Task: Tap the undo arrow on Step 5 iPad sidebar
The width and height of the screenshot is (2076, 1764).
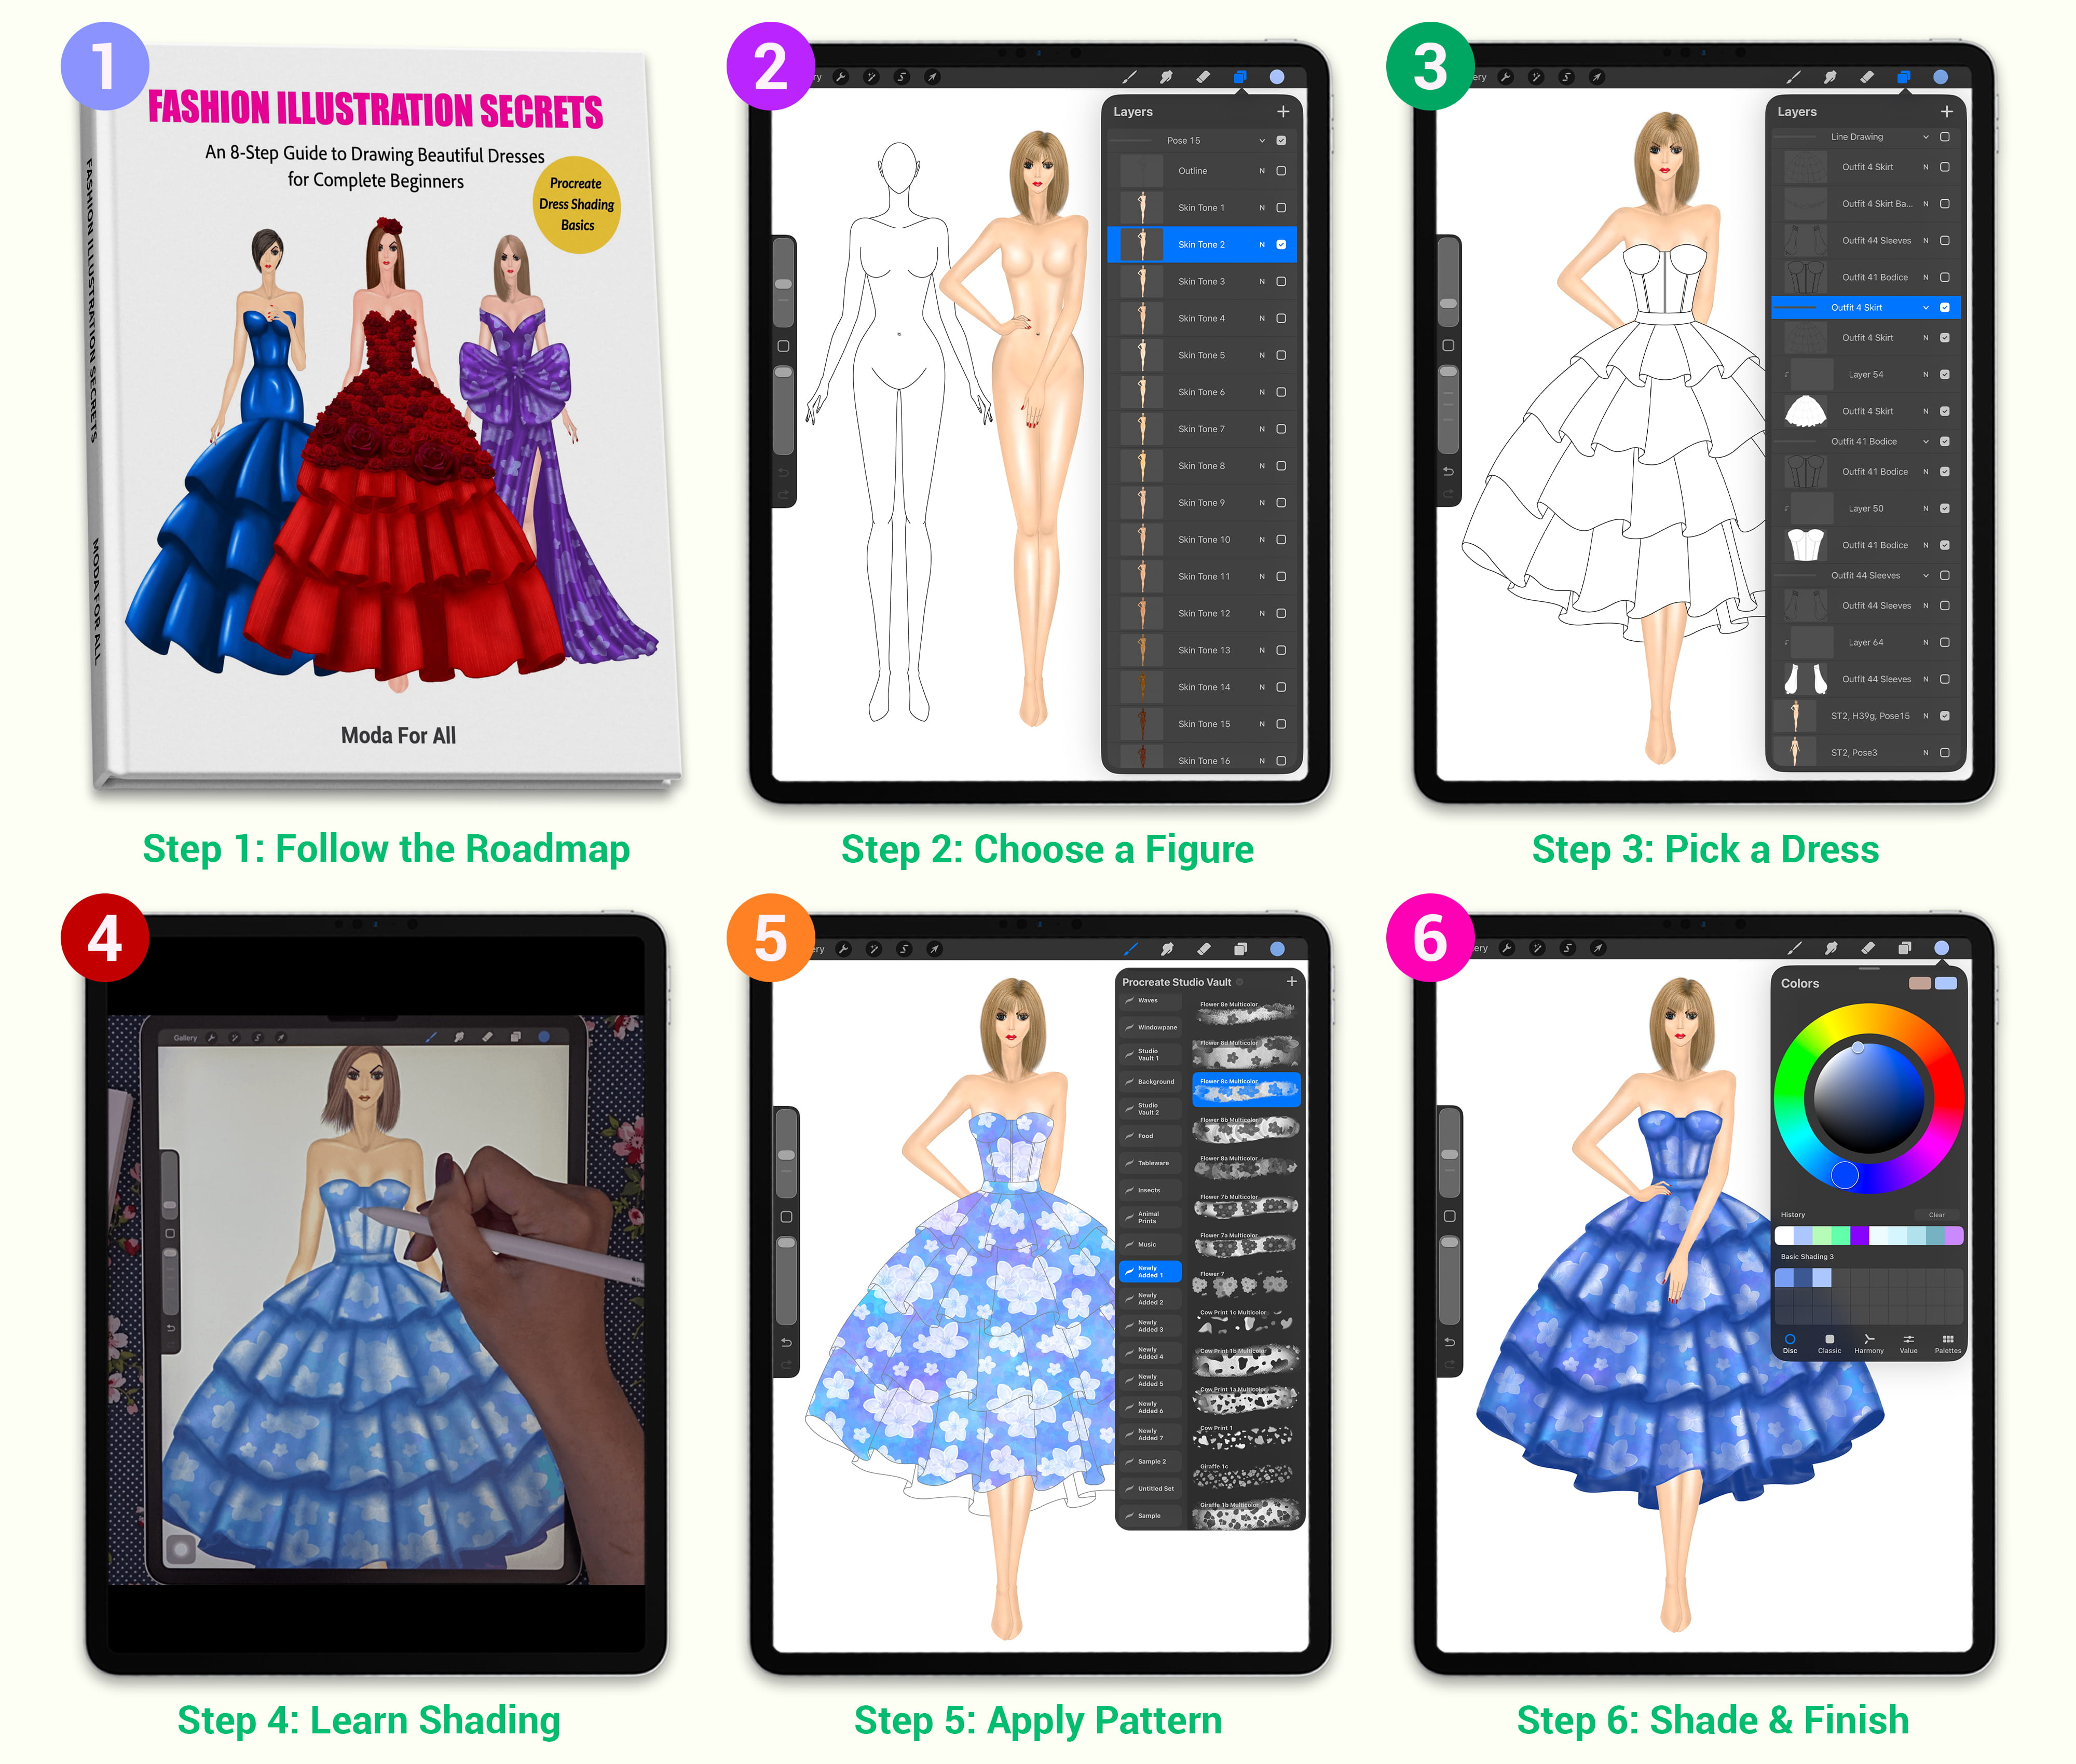Action: pos(786,1343)
